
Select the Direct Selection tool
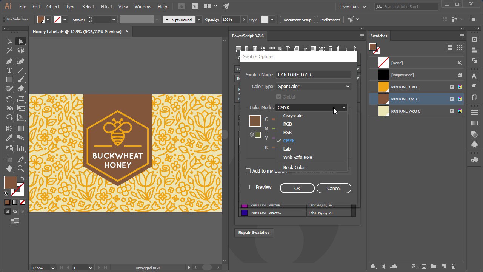(x=21, y=42)
